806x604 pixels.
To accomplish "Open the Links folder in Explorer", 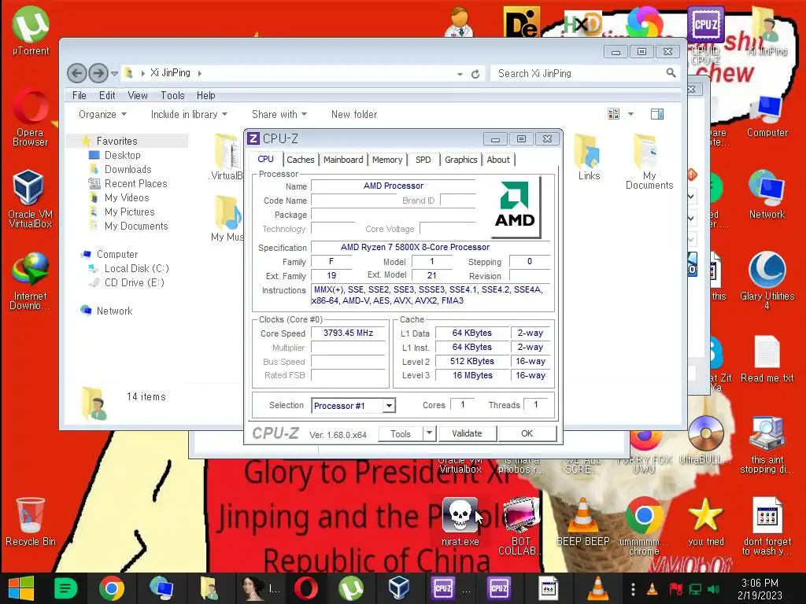I will (x=589, y=157).
